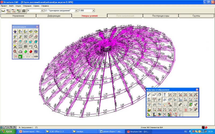Click the printer icon in Визуализация panel
Viewport: 215px width, 134px height.
pyautogui.click(x=20, y=51)
